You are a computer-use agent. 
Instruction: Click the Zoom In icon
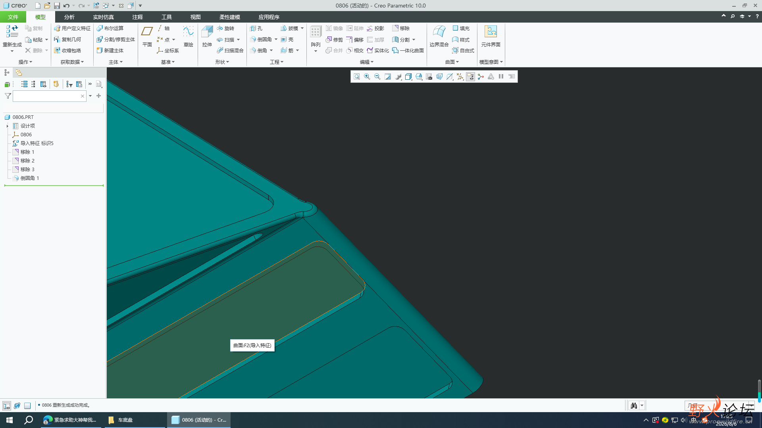tap(367, 77)
